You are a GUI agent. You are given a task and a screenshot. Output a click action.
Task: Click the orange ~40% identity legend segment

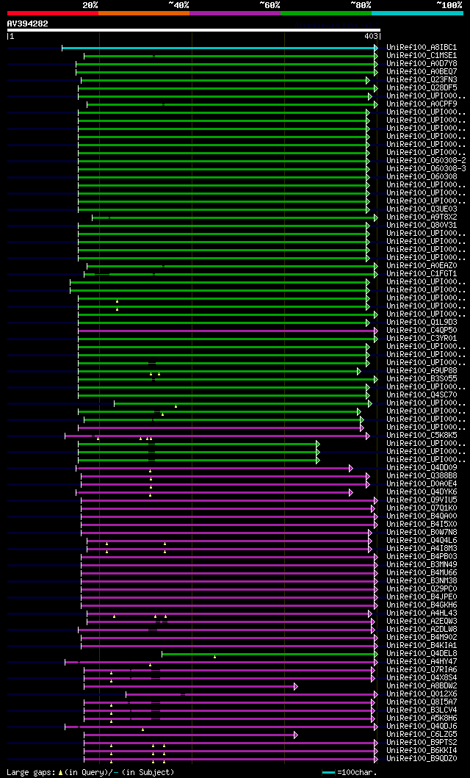click(x=144, y=13)
